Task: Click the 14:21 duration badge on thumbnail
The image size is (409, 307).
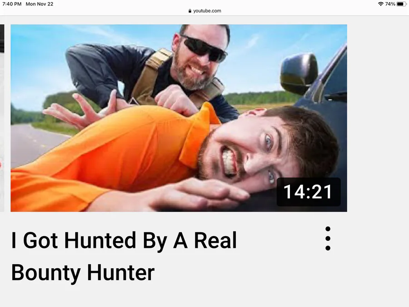Action: [x=308, y=192]
